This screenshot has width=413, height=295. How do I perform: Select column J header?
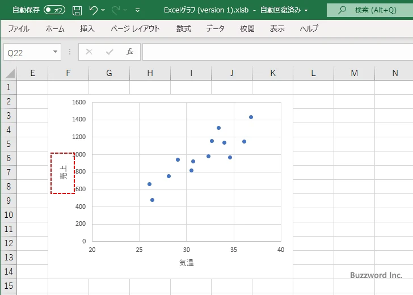click(232, 73)
